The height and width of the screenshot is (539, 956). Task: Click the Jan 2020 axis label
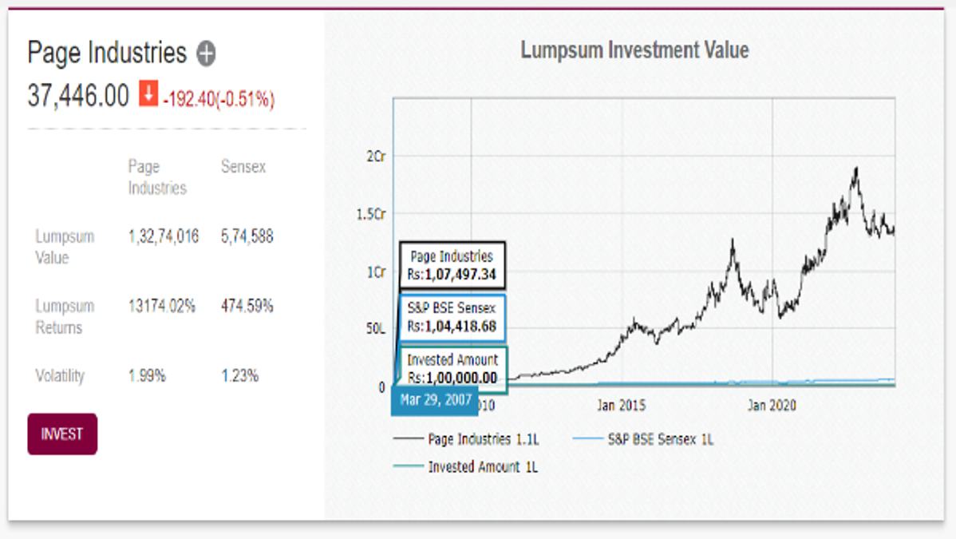(x=771, y=406)
